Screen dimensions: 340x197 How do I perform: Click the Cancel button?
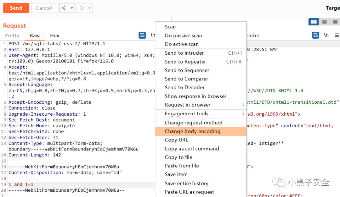(x=44, y=8)
